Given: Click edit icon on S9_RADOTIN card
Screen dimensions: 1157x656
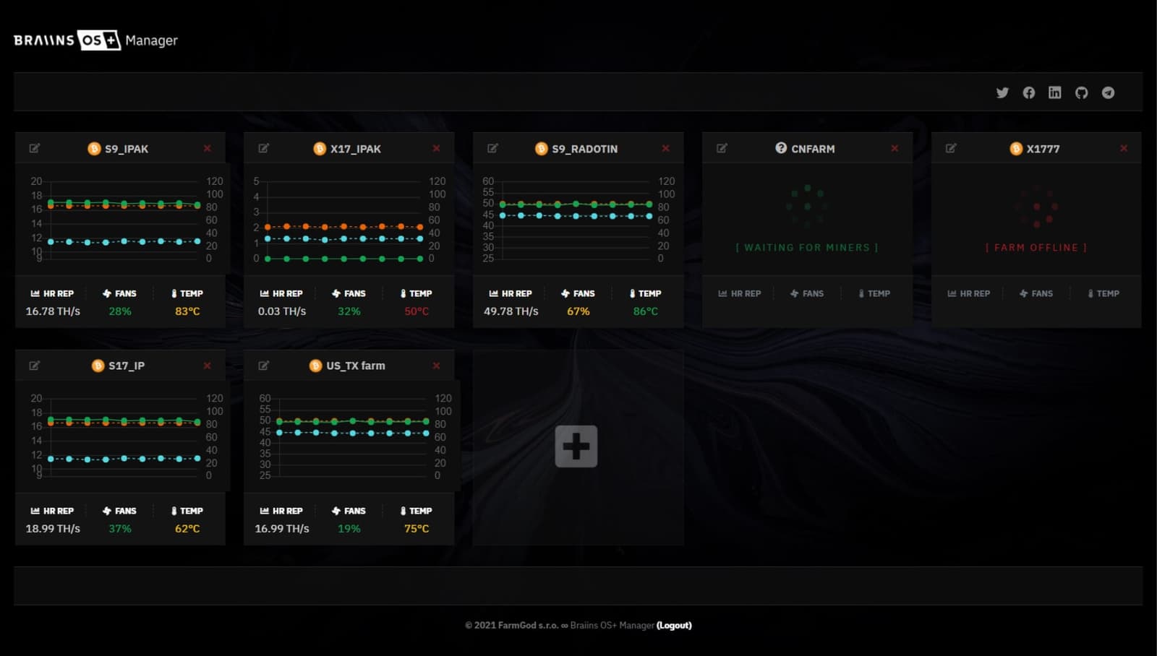Looking at the screenshot, I should [492, 148].
